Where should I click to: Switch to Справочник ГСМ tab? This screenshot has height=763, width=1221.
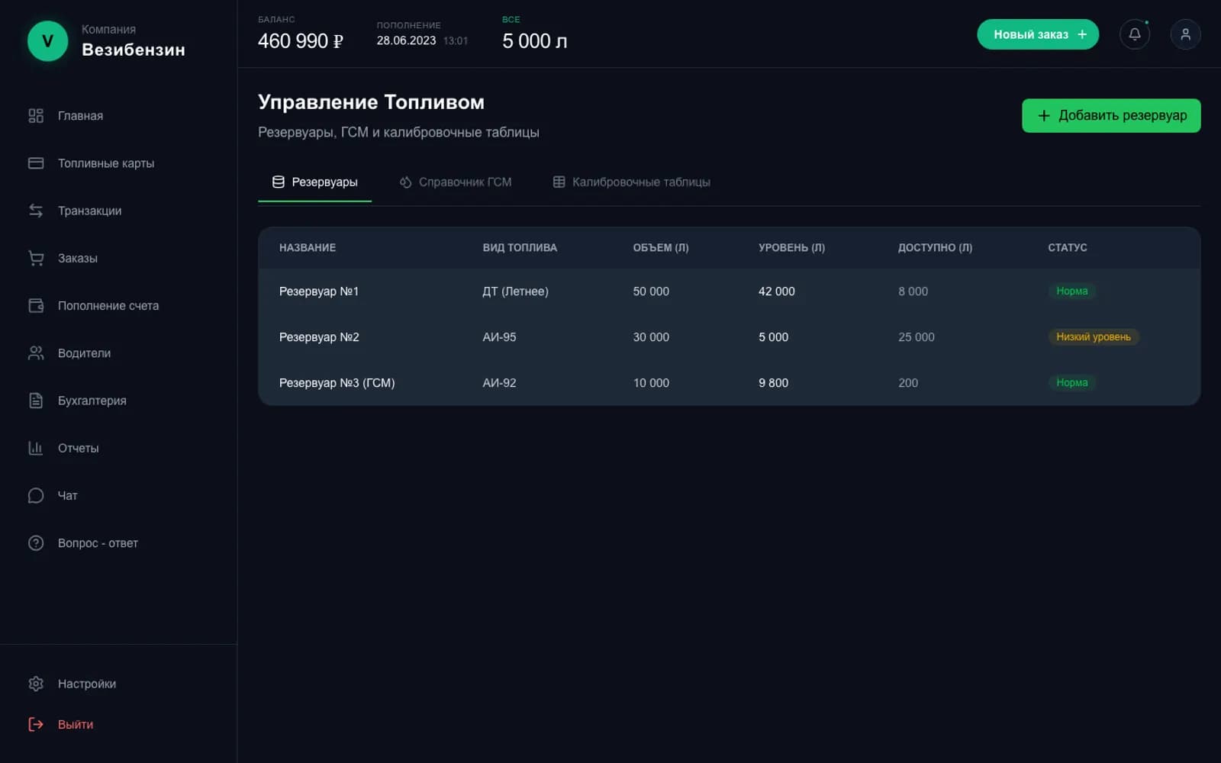click(456, 182)
